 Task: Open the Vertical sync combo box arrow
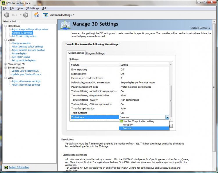(167, 117)
